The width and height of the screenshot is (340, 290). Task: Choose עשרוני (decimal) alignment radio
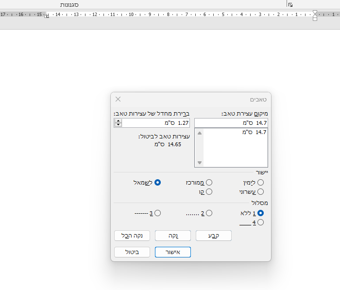point(261,192)
